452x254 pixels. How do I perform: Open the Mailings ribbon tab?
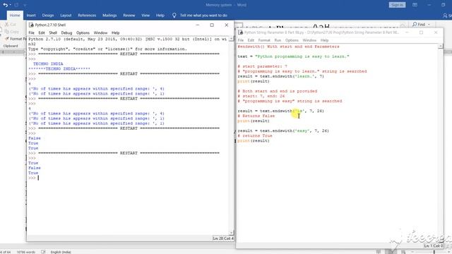109,16
